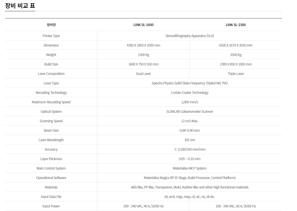Click the Materialise Magics RP software text
Image resolution: width=297 pixels, height=211 pixels.
[x=190, y=178]
